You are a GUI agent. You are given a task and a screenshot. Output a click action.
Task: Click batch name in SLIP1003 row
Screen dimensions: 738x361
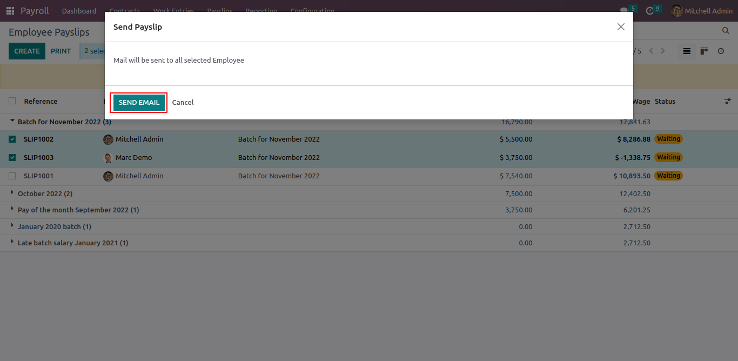[279, 158]
